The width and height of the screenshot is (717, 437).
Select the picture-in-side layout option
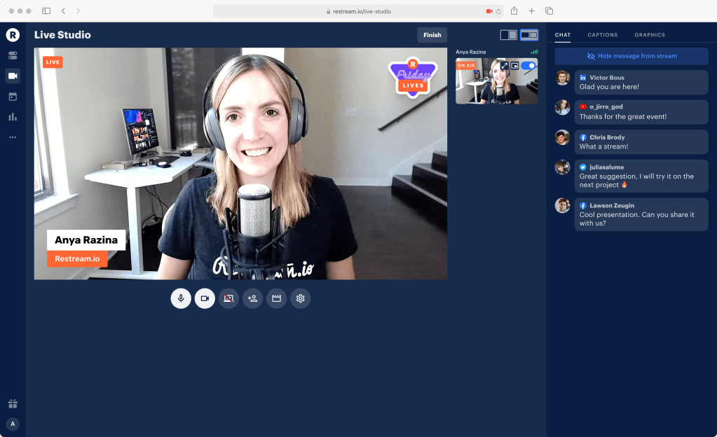529,35
